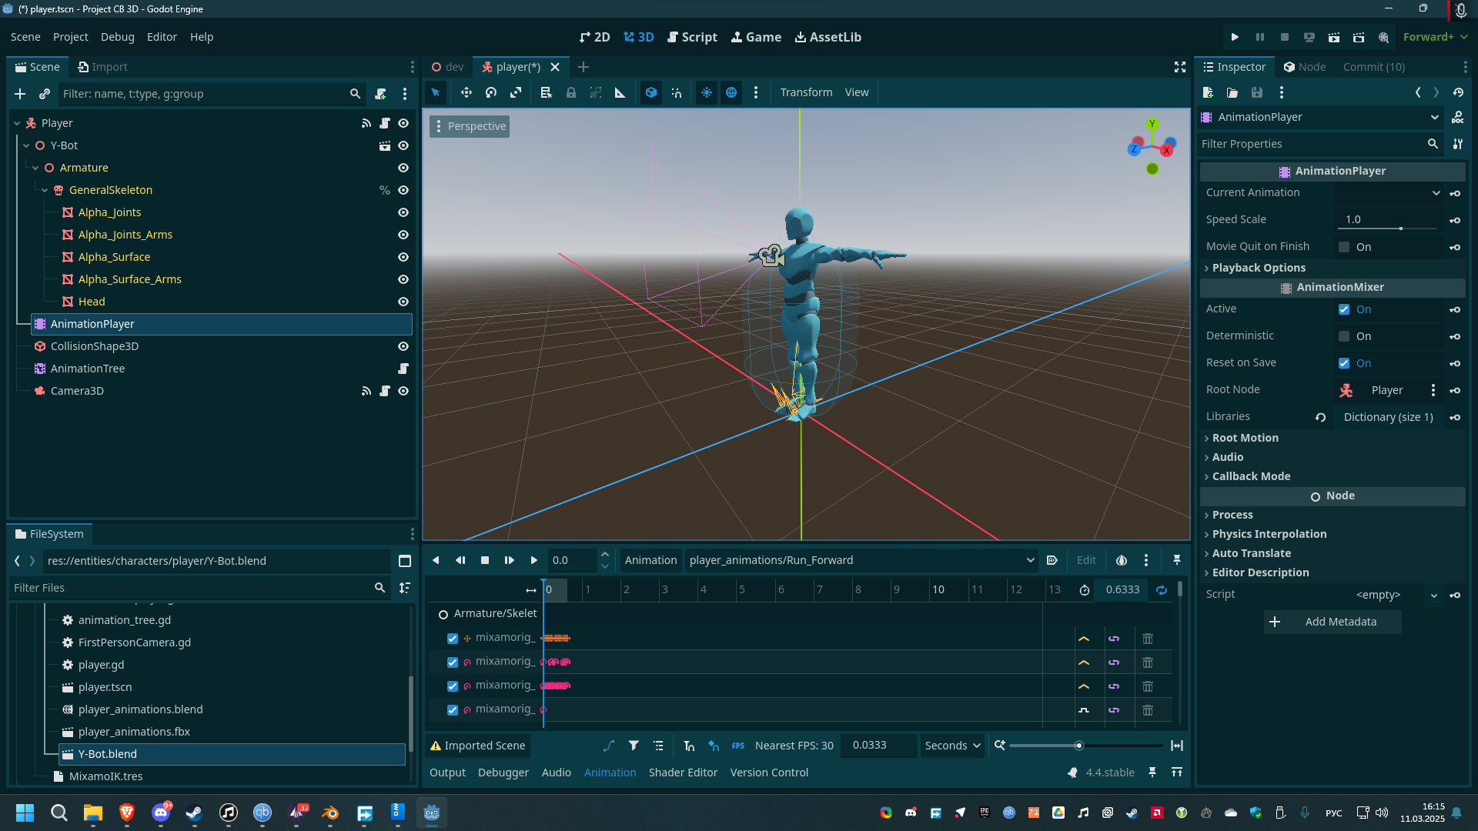Enable the Deterministic checkbox
The height and width of the screenshot is (831, 1478).
[x=1344, y=336]
